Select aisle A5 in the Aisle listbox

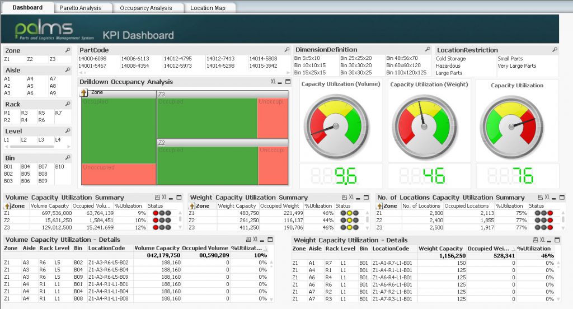[x=30, y=86]
